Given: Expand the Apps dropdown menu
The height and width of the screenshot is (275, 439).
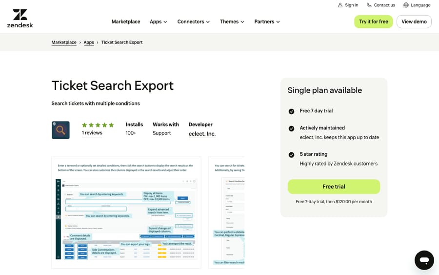Looking at the screenshot, I should pyautogui.click(x=159, y=21).
